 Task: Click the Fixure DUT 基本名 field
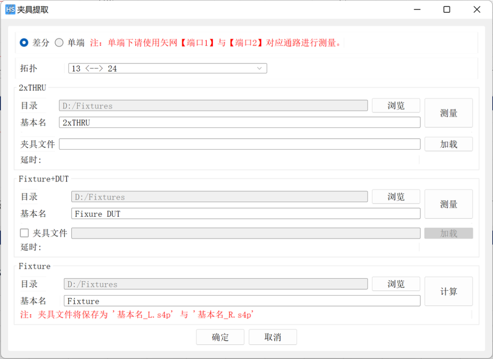click(246, 213)
